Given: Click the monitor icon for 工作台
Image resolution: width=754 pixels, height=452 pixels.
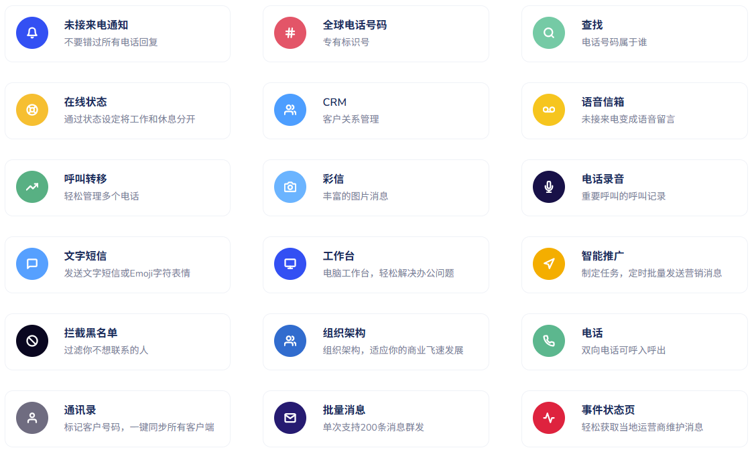Looking at the screenshot, I should (290, 264).
